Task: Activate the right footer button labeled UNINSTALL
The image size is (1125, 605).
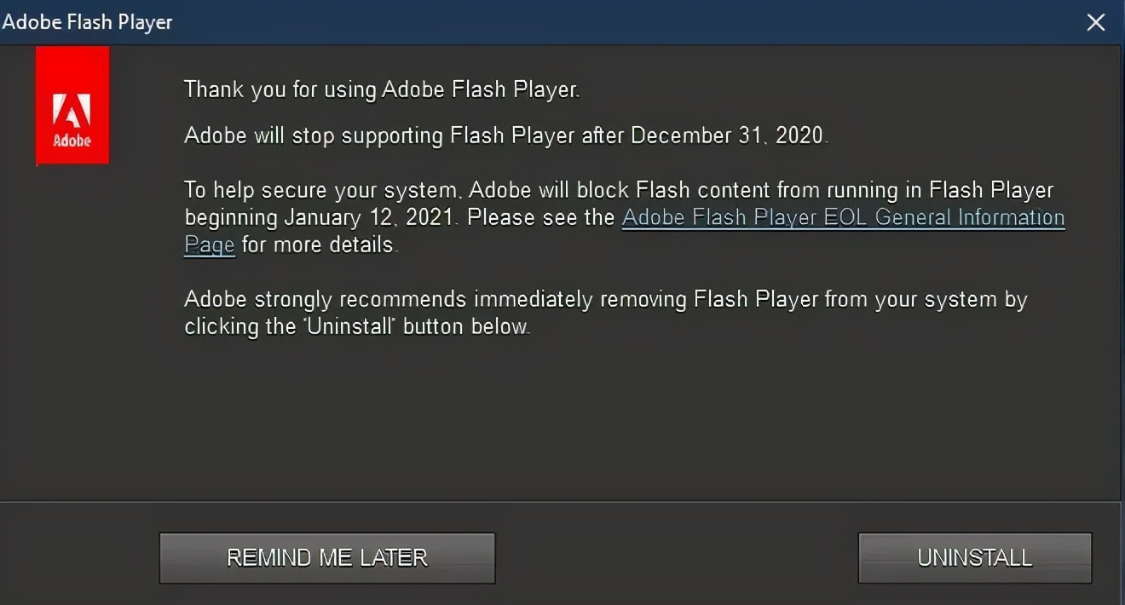Action: 974,556
